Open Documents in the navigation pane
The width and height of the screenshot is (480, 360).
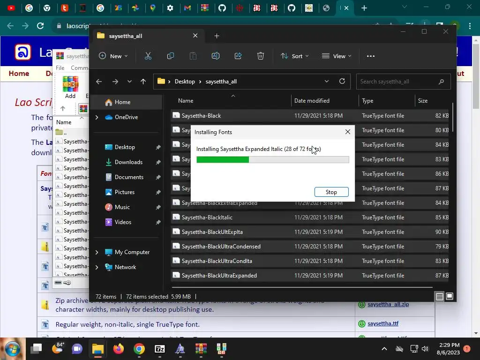pos(128,177)
